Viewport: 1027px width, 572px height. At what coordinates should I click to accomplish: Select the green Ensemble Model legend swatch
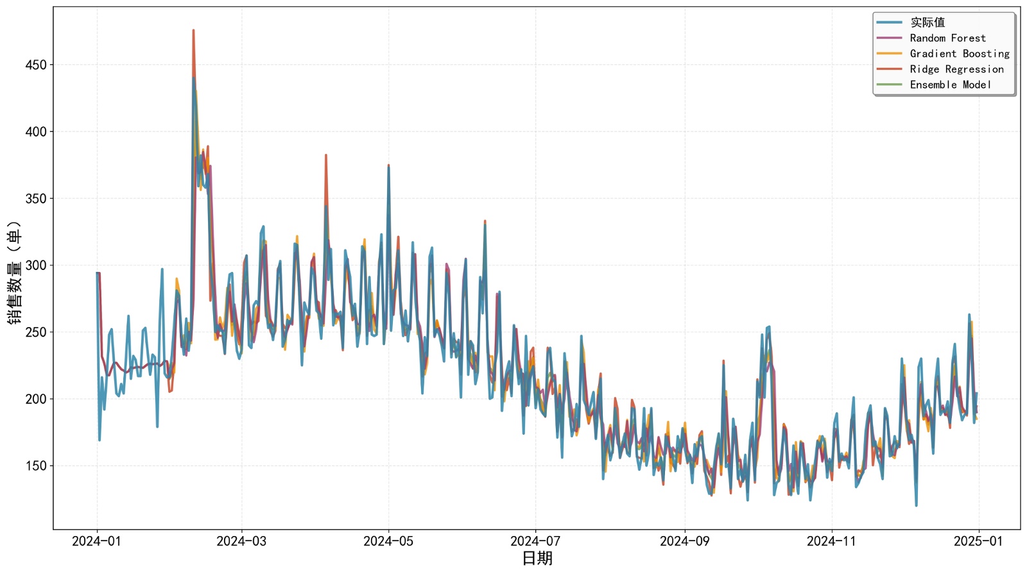point(890,85)
